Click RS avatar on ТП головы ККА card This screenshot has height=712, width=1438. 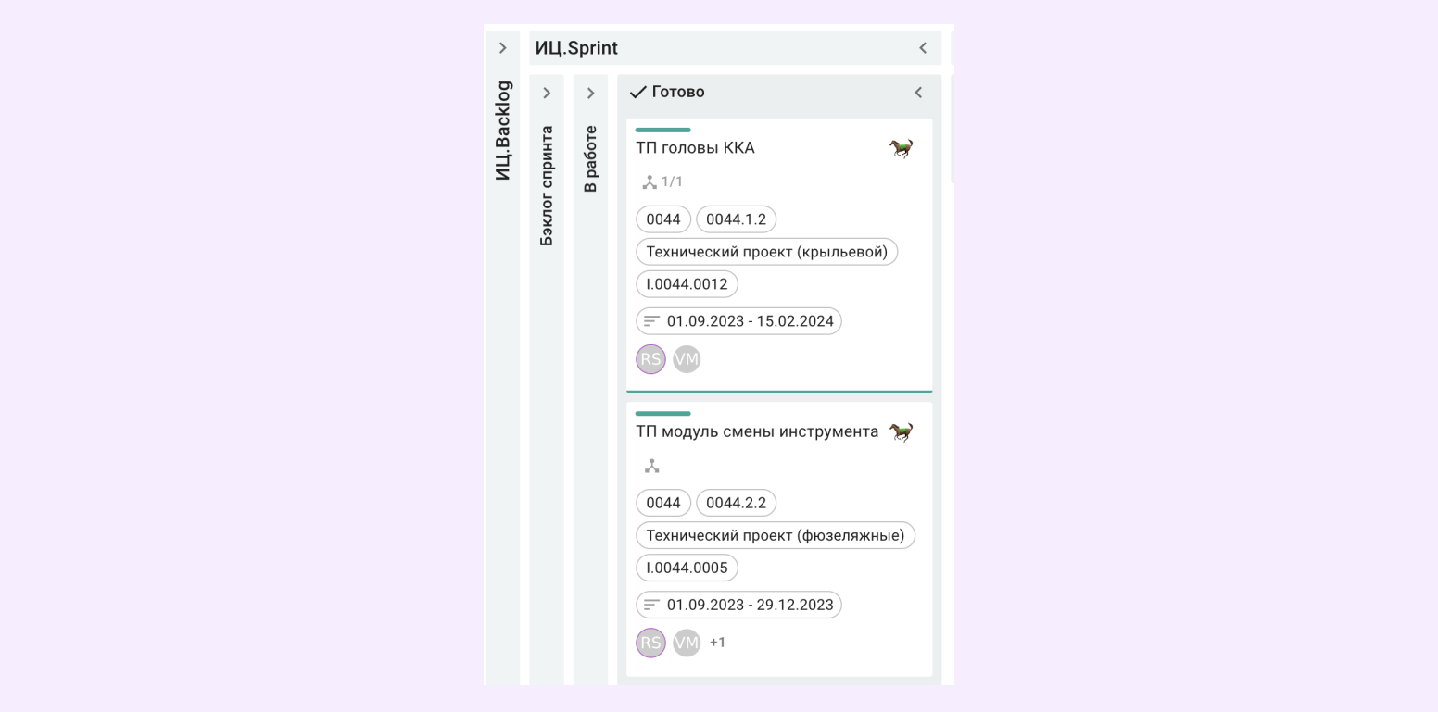650,359
